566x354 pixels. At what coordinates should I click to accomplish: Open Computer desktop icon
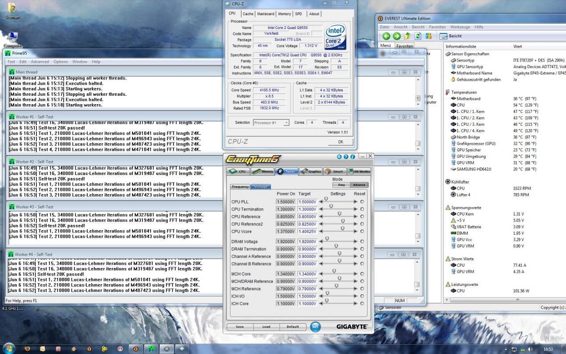pyautogui.click(x=13, y=39)
